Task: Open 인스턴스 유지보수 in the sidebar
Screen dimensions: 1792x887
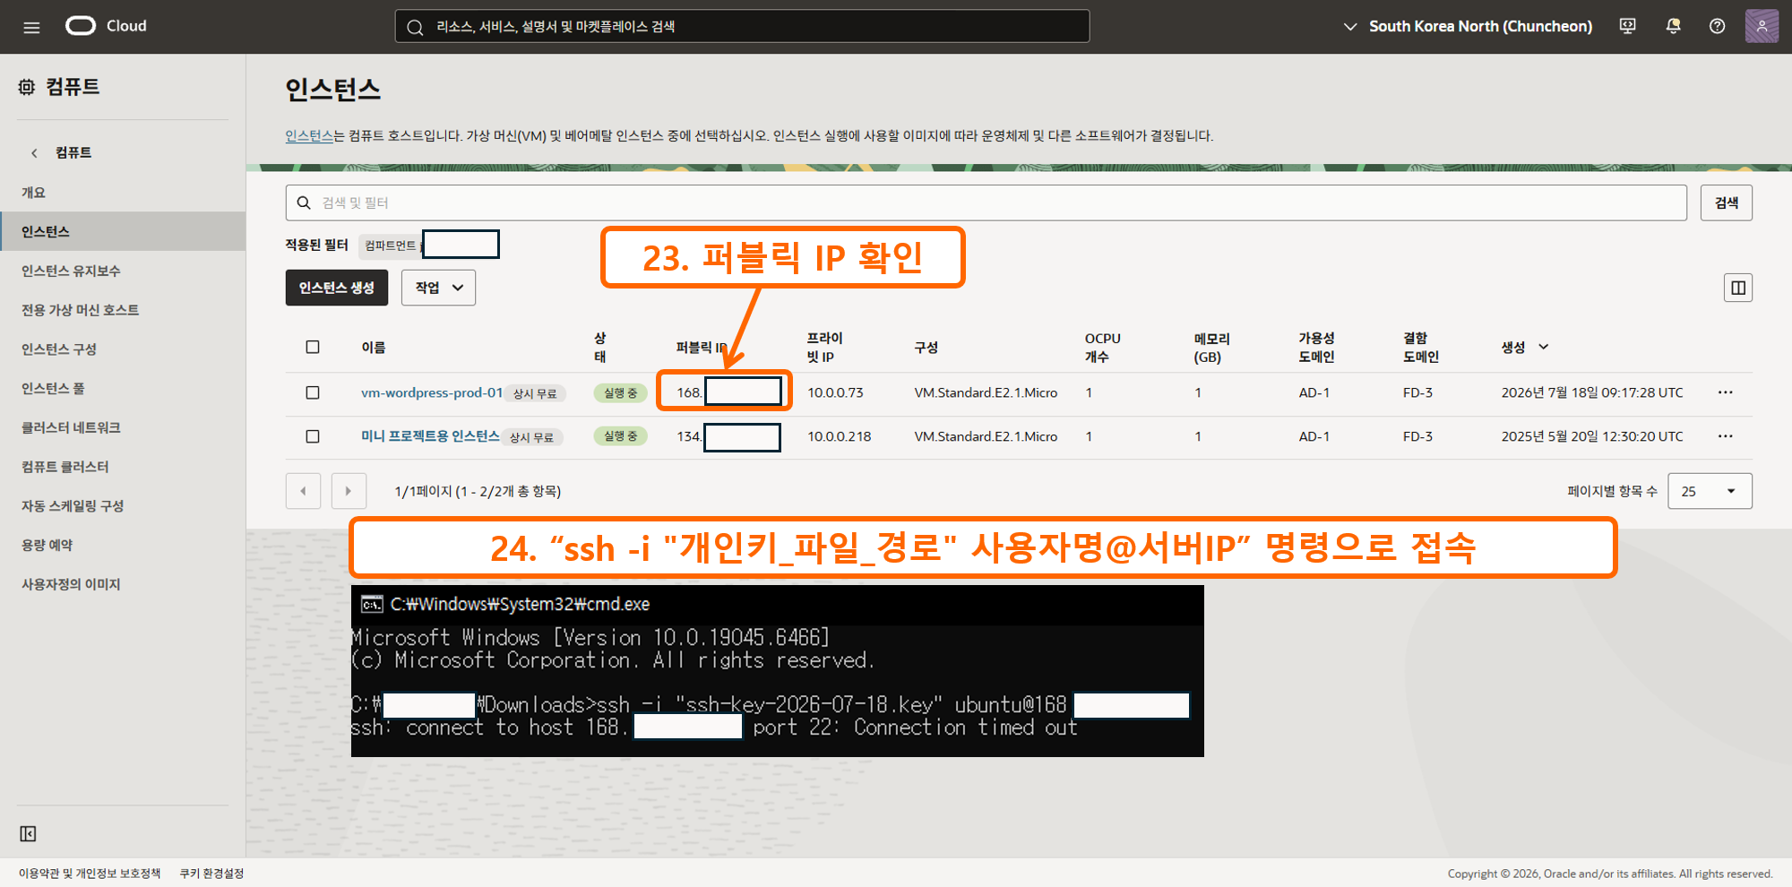Action: click(x=71, y=271)
